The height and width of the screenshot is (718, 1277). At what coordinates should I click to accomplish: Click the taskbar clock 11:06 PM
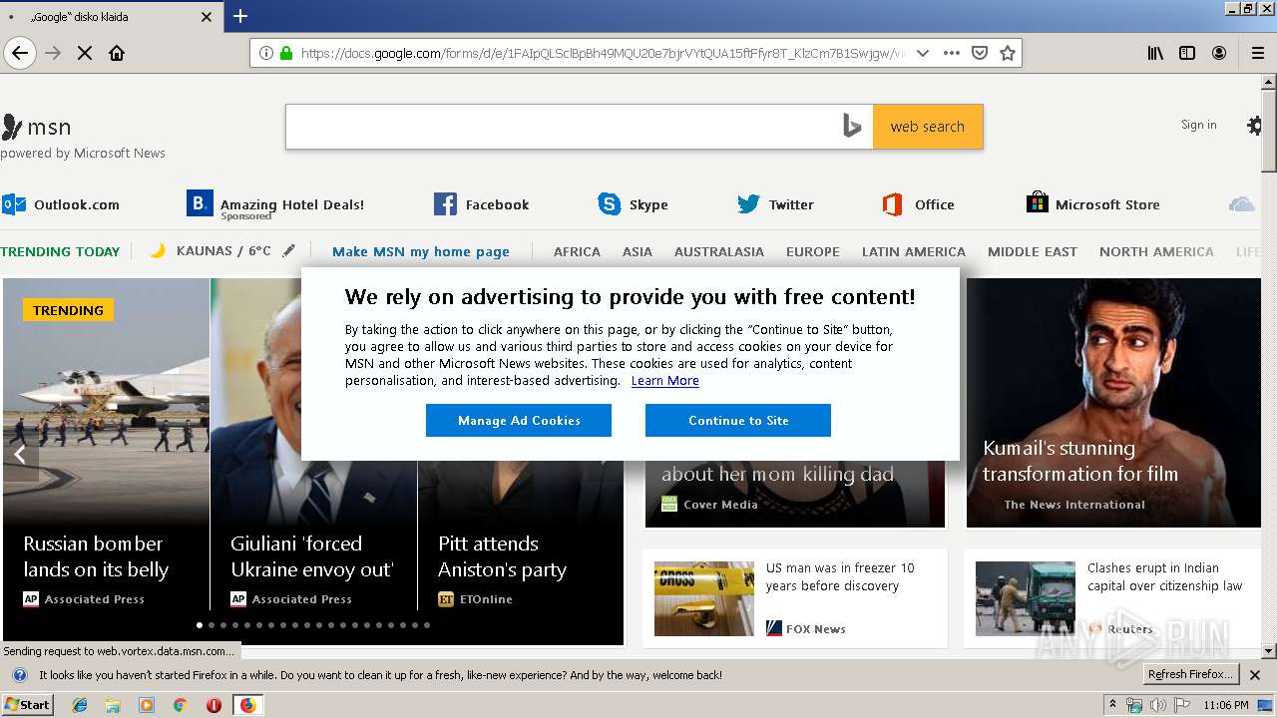tap(1226, 705)
